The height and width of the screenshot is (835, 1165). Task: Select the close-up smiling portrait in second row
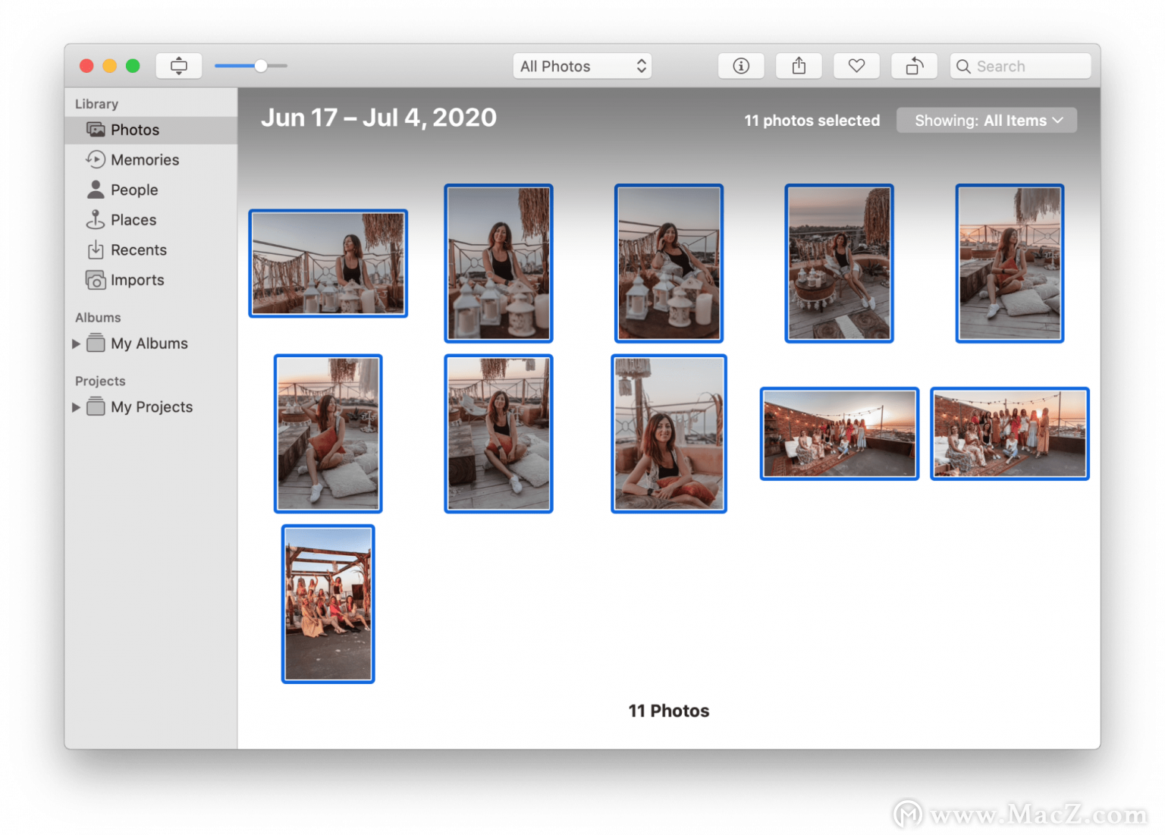coord(669,434)
